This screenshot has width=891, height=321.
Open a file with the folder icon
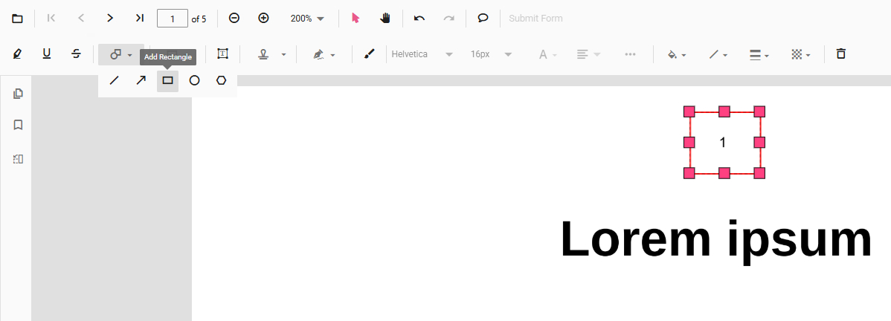click(18, 19)
